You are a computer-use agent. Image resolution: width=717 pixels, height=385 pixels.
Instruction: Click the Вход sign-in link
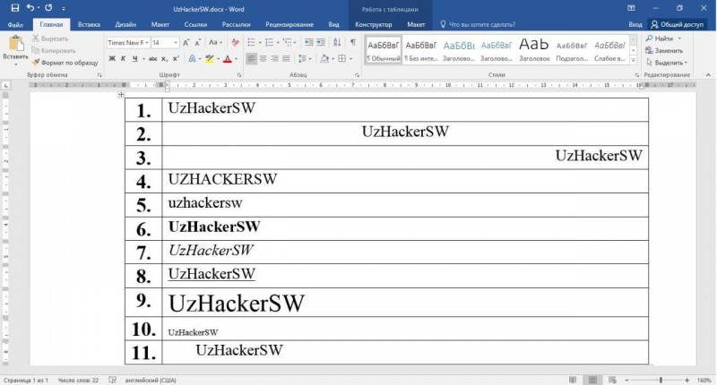coord(635,25)
